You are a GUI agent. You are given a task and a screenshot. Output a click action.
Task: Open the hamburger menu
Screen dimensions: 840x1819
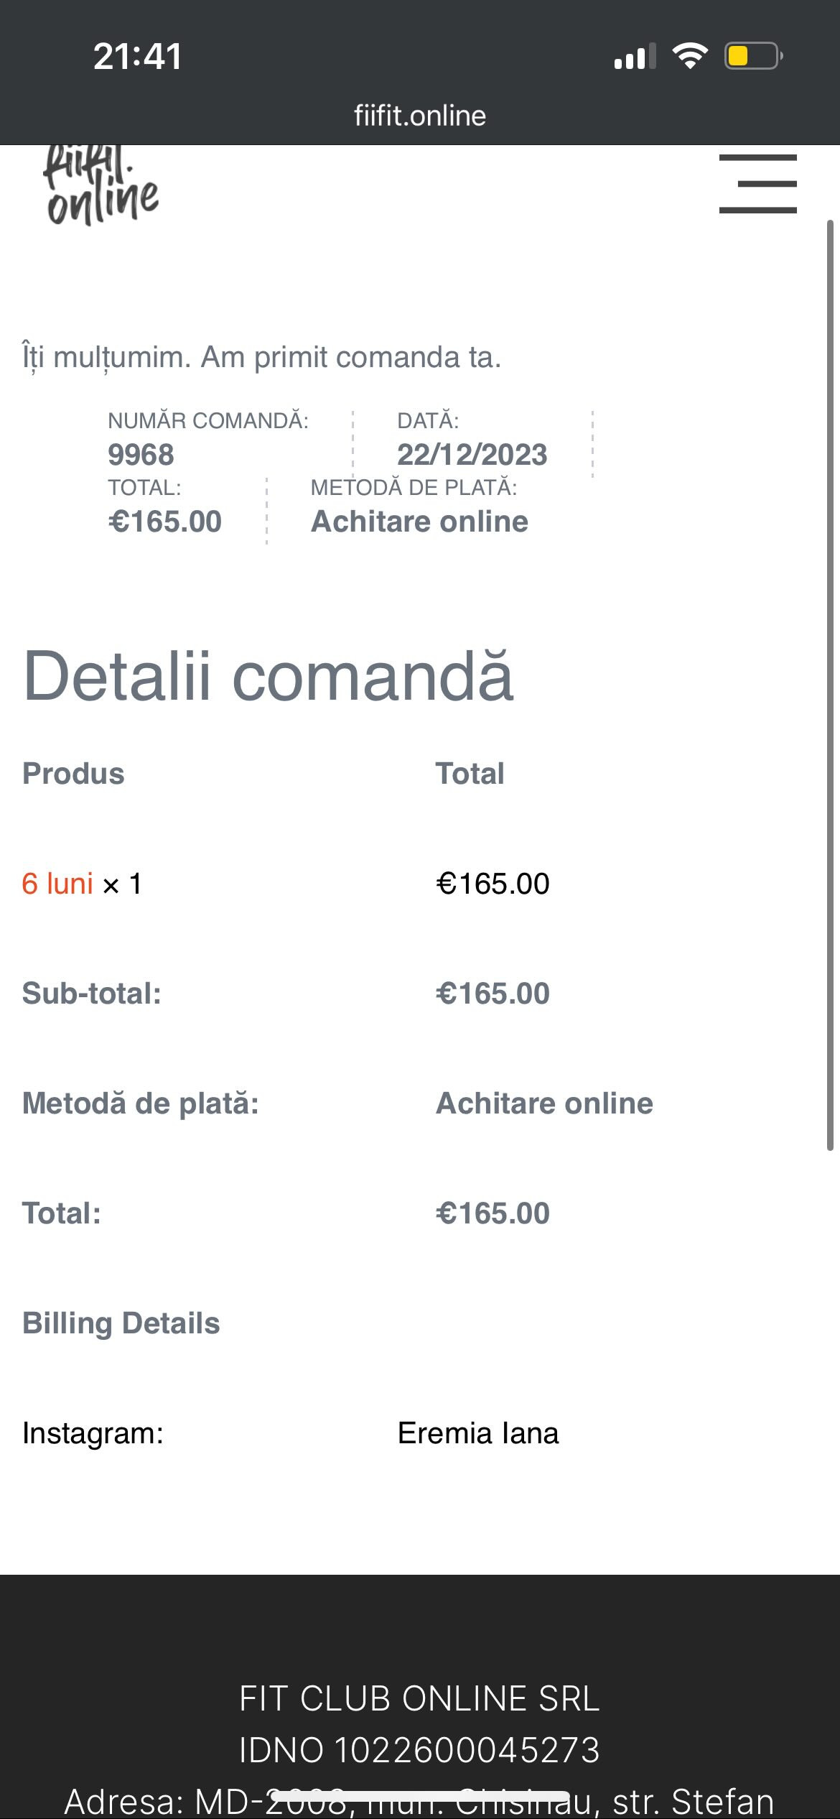pyautogui.click(x=757, y=184)
